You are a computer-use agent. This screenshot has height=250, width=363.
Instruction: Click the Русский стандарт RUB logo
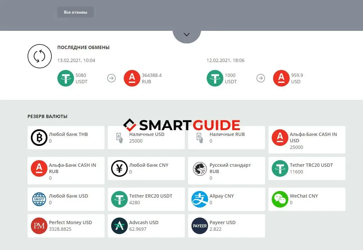200,168
